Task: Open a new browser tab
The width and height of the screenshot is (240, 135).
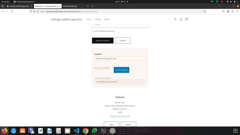Action: click(92, 6)
